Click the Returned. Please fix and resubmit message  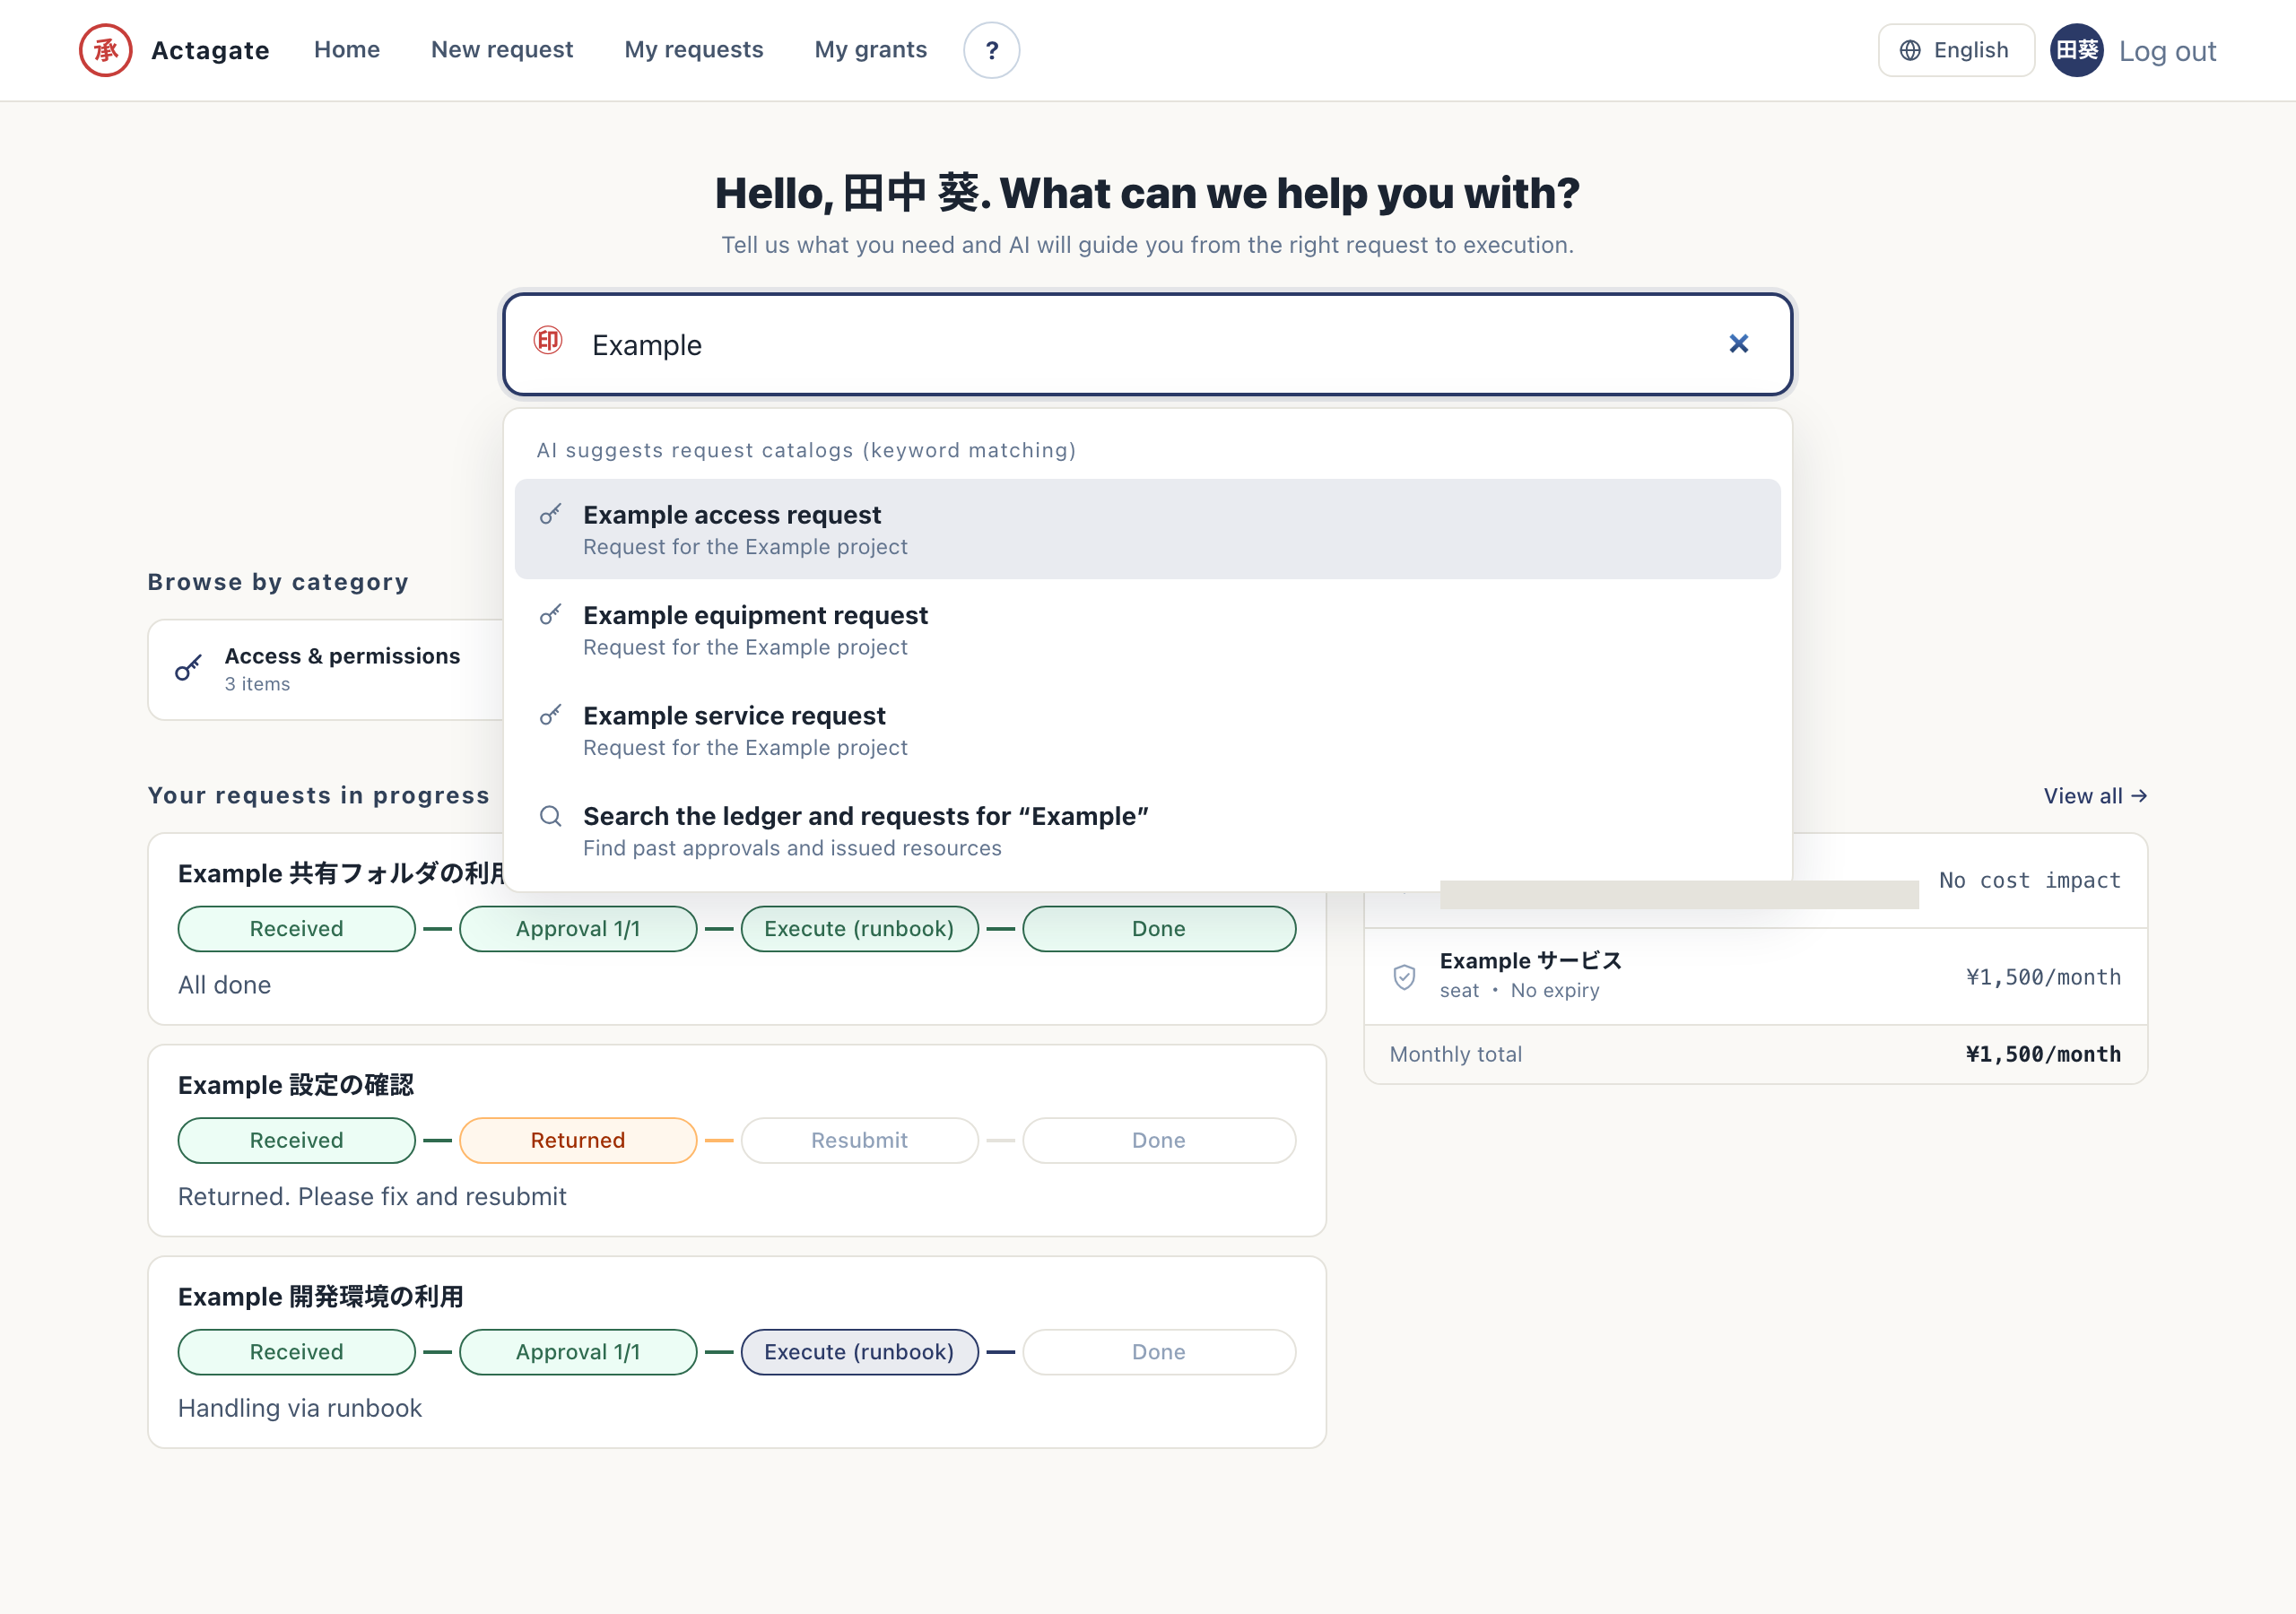(372, 1197)
